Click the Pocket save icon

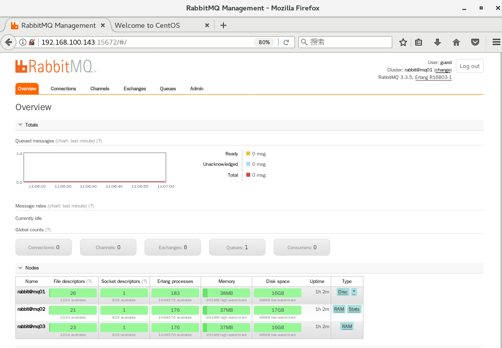475,42
